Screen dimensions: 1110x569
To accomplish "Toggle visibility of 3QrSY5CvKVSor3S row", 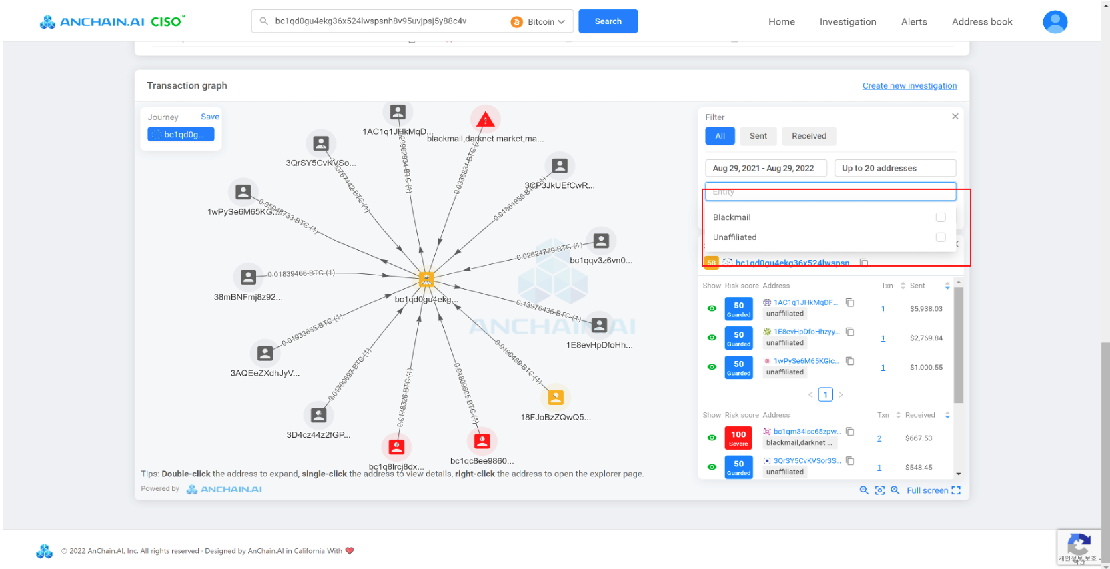I will click(x=712, y=467).
